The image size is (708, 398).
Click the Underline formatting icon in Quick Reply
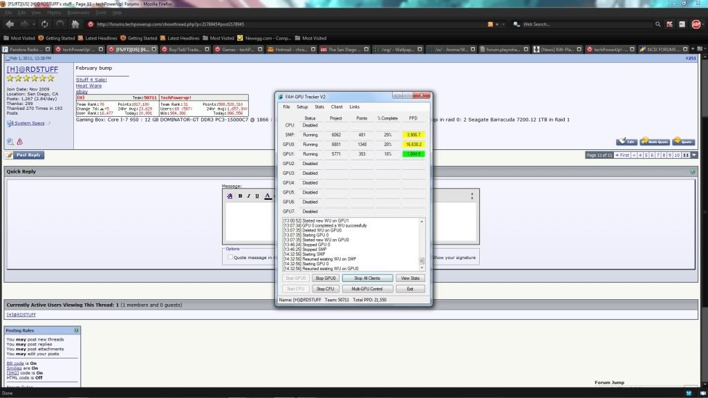[257, 196]
